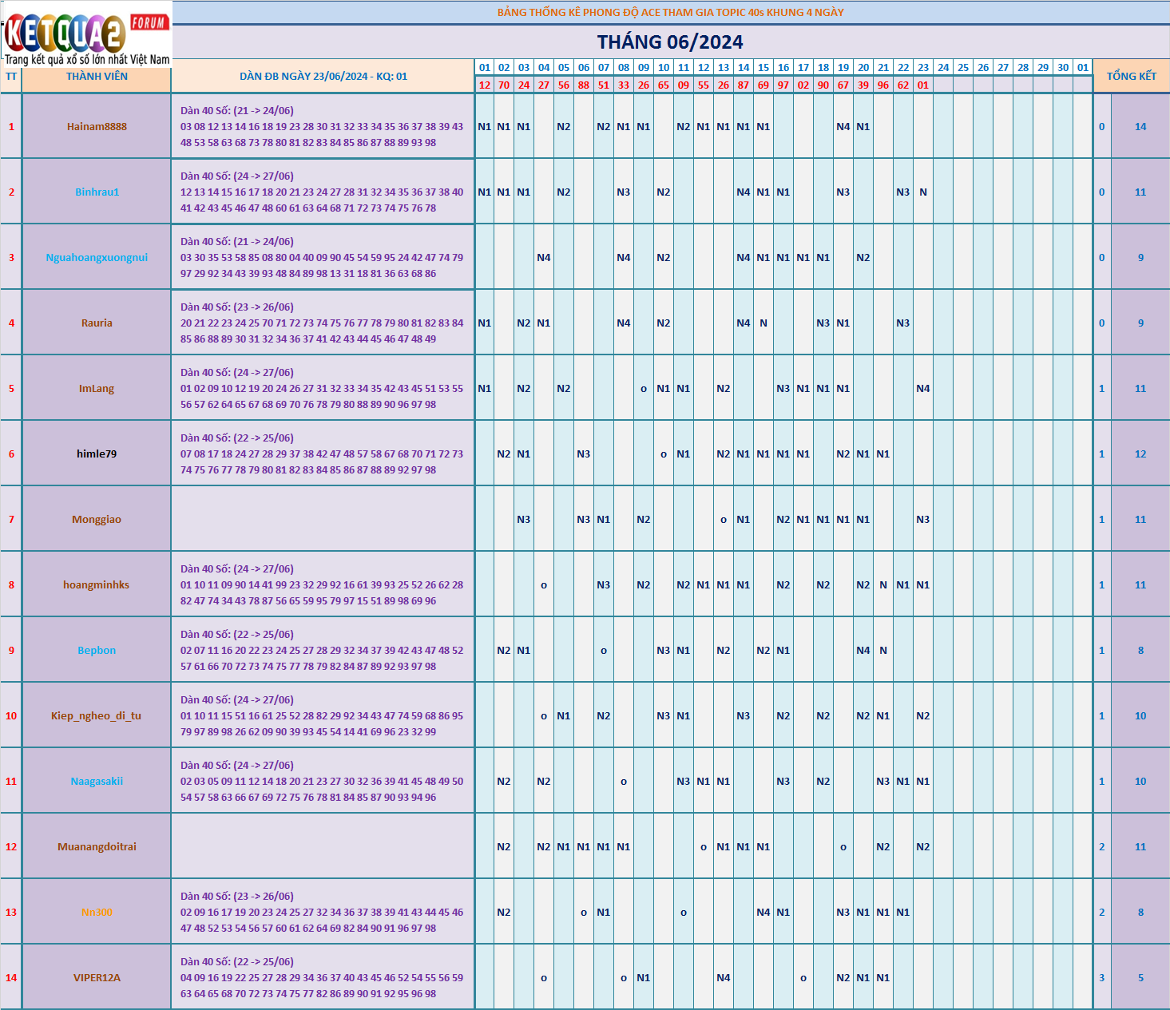The height and width of the screenshot is (1010, 1170).
Task: Select member name Nguahoangxuongnui
Action: coord(97,257)
